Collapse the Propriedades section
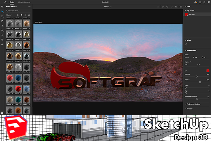 click(x=185, y=51)
